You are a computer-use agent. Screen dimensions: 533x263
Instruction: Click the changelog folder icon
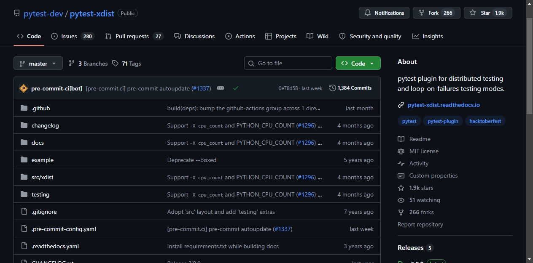coord(24,125)
